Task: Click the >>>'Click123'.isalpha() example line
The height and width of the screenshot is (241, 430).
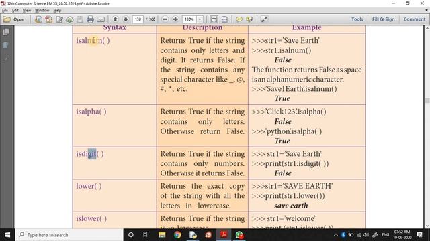Action: 289,112
